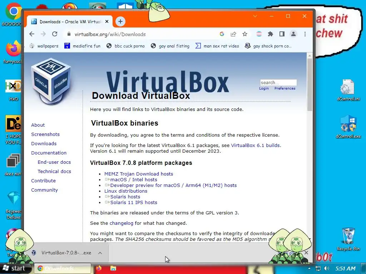Select the dControl.ini desktop file
Screen dimensions: 366x274
click(x=348, y=90)
